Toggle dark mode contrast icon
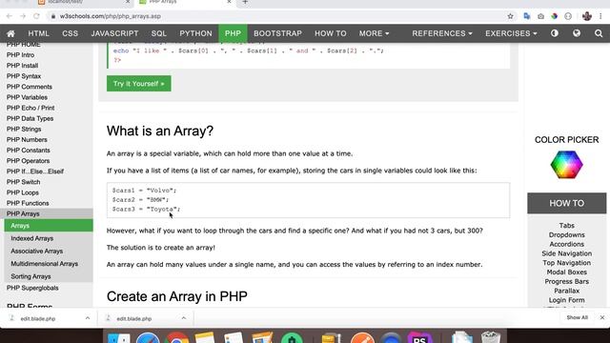The height and width of the screenshot is (343, 610). click(x=555, y=33)
